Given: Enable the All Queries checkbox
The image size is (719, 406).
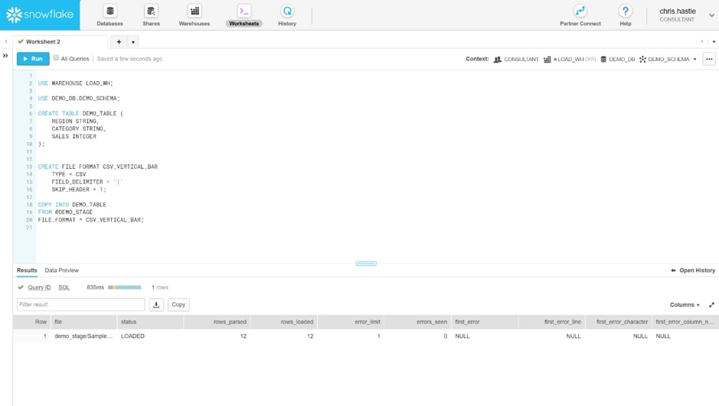Looking at the screenshot, I should pos(56,58).
